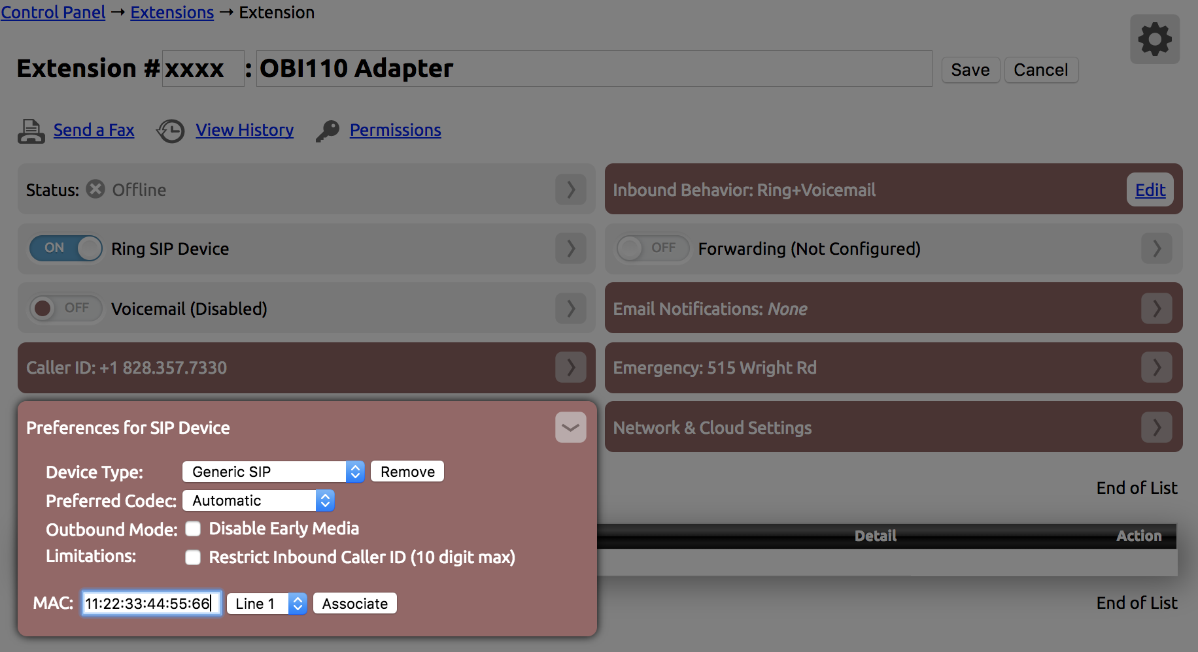Click the Offline status X icon
This screenshot has height=652, width=1198.
[x=96, y=189]
